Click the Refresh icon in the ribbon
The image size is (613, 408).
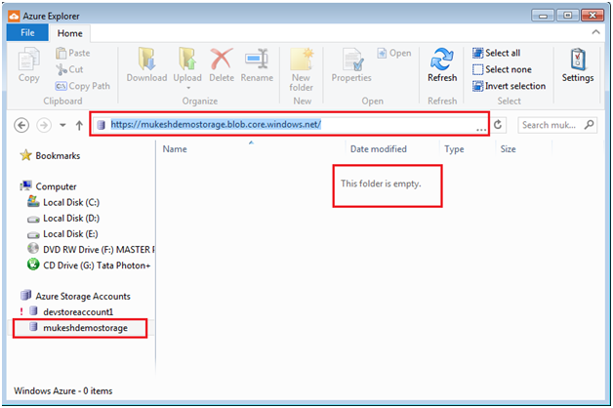tap(442, 60)
